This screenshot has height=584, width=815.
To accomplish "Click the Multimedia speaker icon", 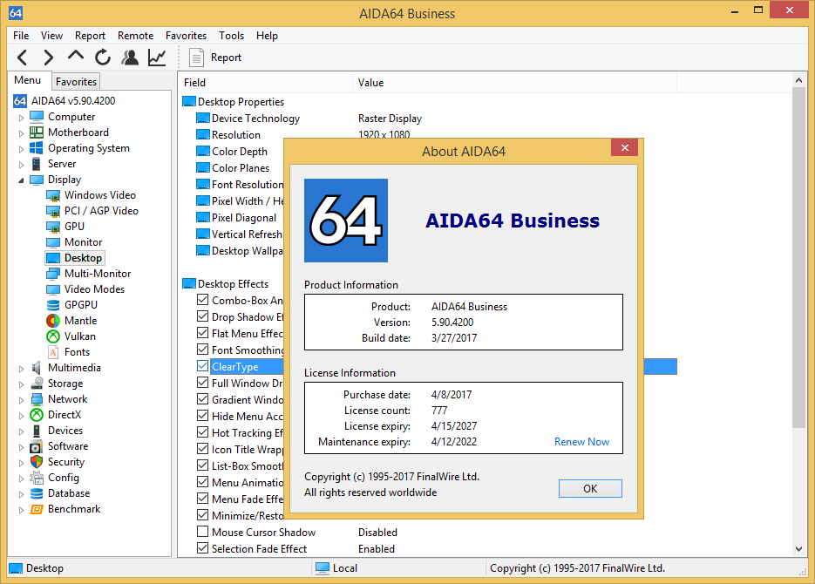I will coord(37,368).
